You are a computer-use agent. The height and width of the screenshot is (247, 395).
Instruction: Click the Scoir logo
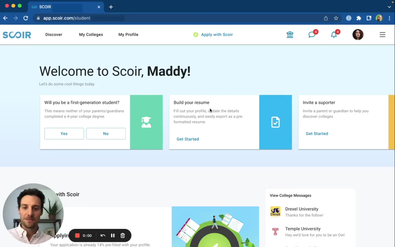17,35
